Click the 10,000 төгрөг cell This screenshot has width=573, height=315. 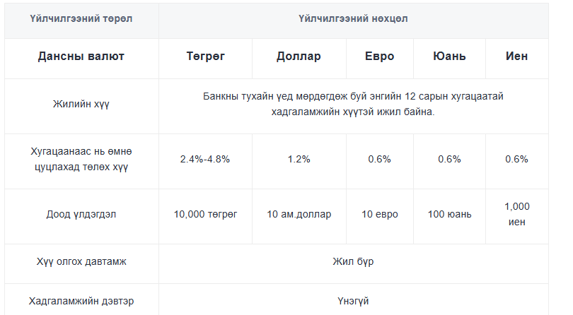pyautogui.click(x=205, y=214)
